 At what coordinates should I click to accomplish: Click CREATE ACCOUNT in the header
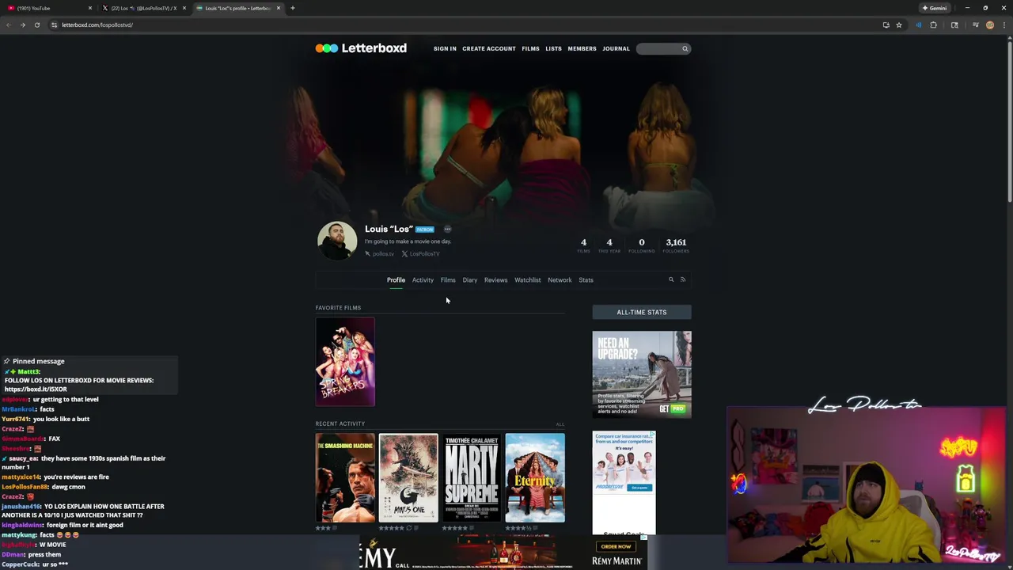click(x=489, y=48)
